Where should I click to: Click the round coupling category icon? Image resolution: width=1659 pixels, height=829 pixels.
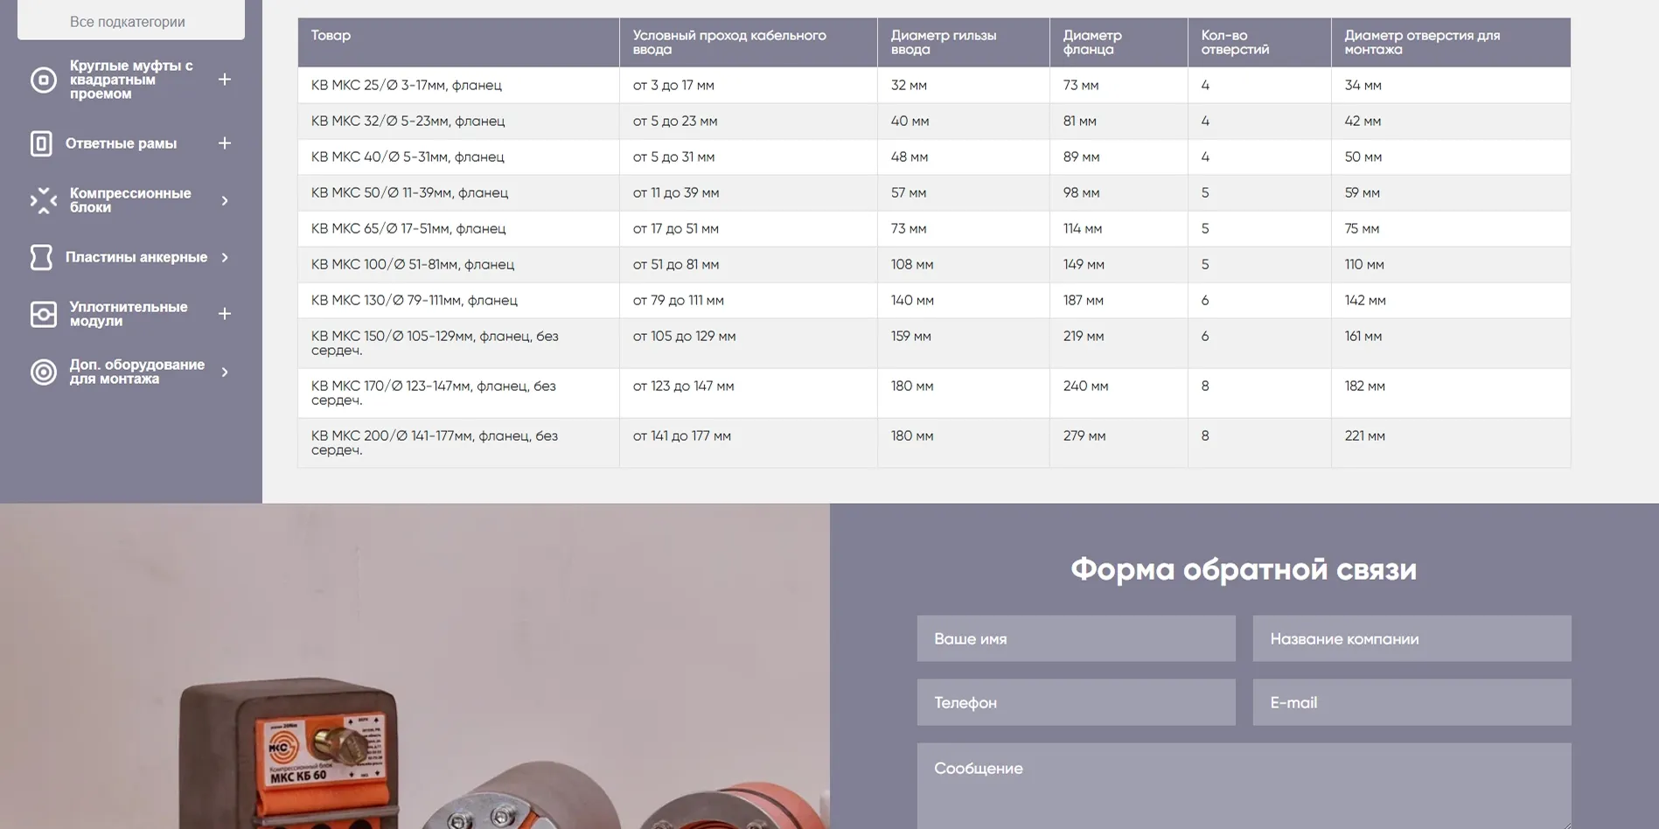coord(43,80)
